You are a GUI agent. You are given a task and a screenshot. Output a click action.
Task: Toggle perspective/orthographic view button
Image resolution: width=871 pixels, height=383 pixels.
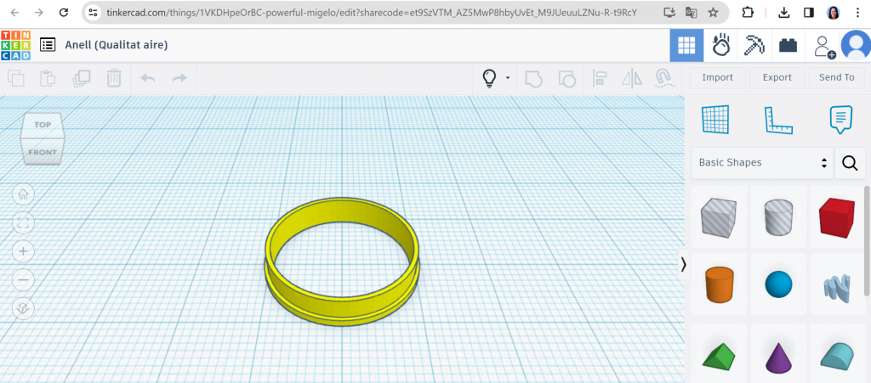(23, 308)
